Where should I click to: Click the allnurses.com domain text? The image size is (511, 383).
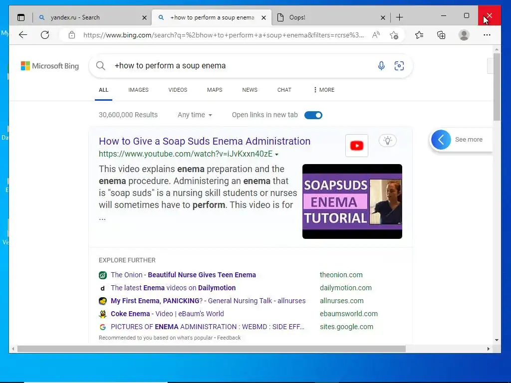[x=341, y=301]
